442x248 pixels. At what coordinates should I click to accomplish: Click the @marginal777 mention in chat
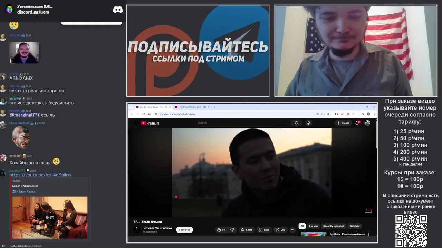(x=25, y=115)
